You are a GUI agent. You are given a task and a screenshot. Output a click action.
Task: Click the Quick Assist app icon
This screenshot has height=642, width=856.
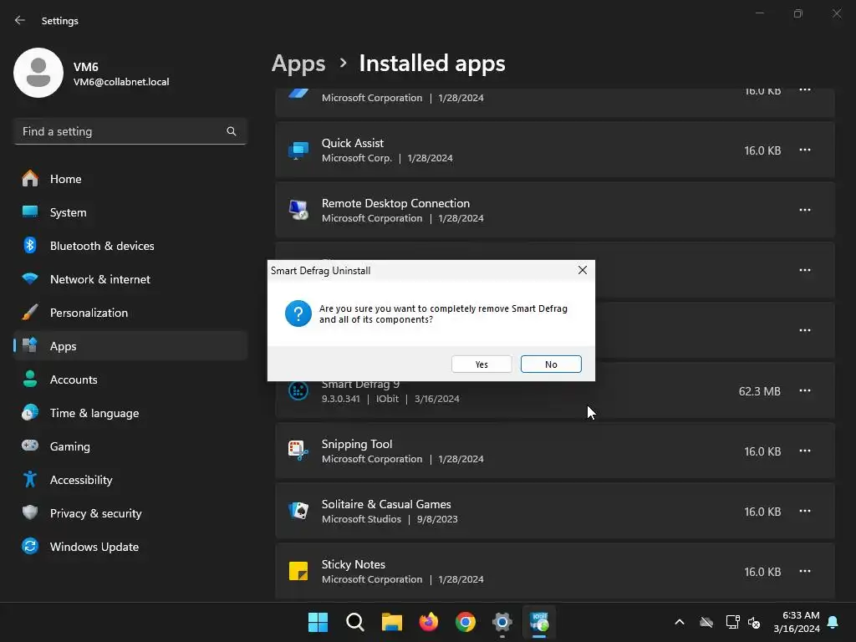point(298,150)
